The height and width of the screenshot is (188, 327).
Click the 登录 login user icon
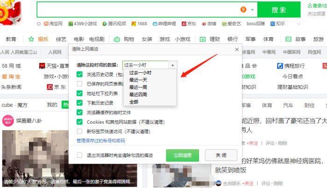pyautogui.click(x=310, y=6)
